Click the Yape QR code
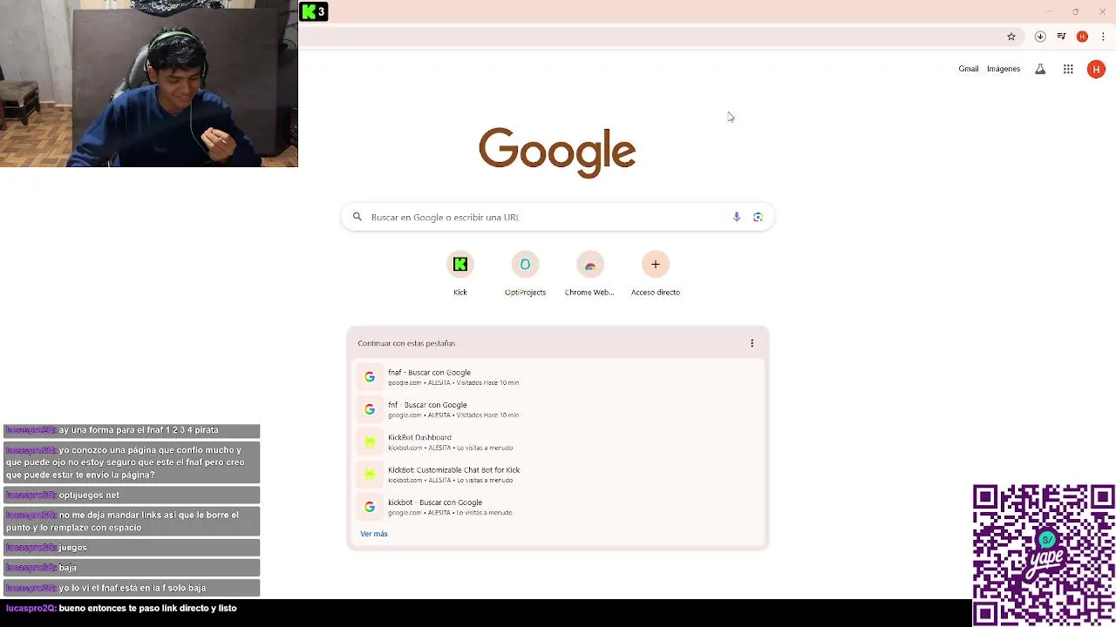The height and width of the screenshot is (627, 1116). [1044, 555]
